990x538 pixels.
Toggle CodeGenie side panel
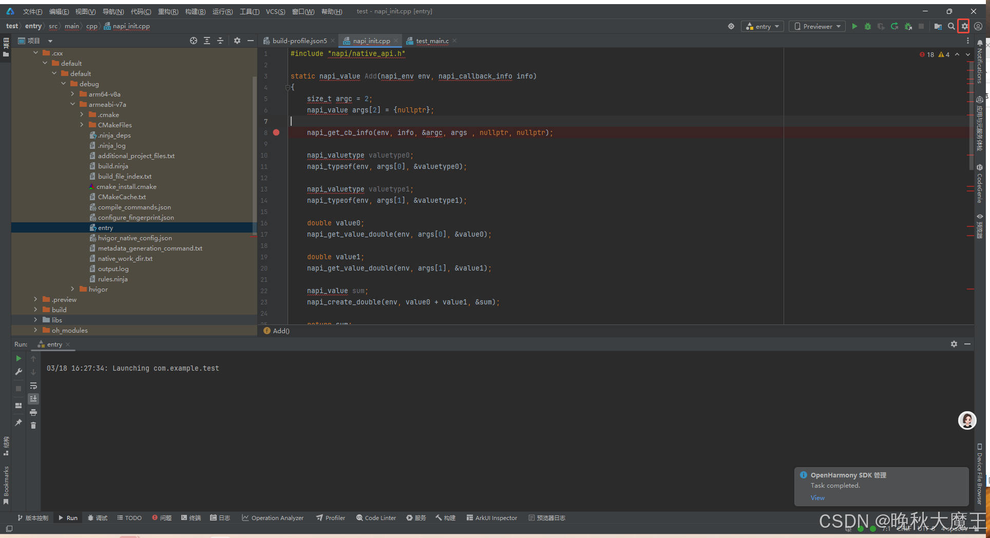pyautogui.click(x=980, y=184)
